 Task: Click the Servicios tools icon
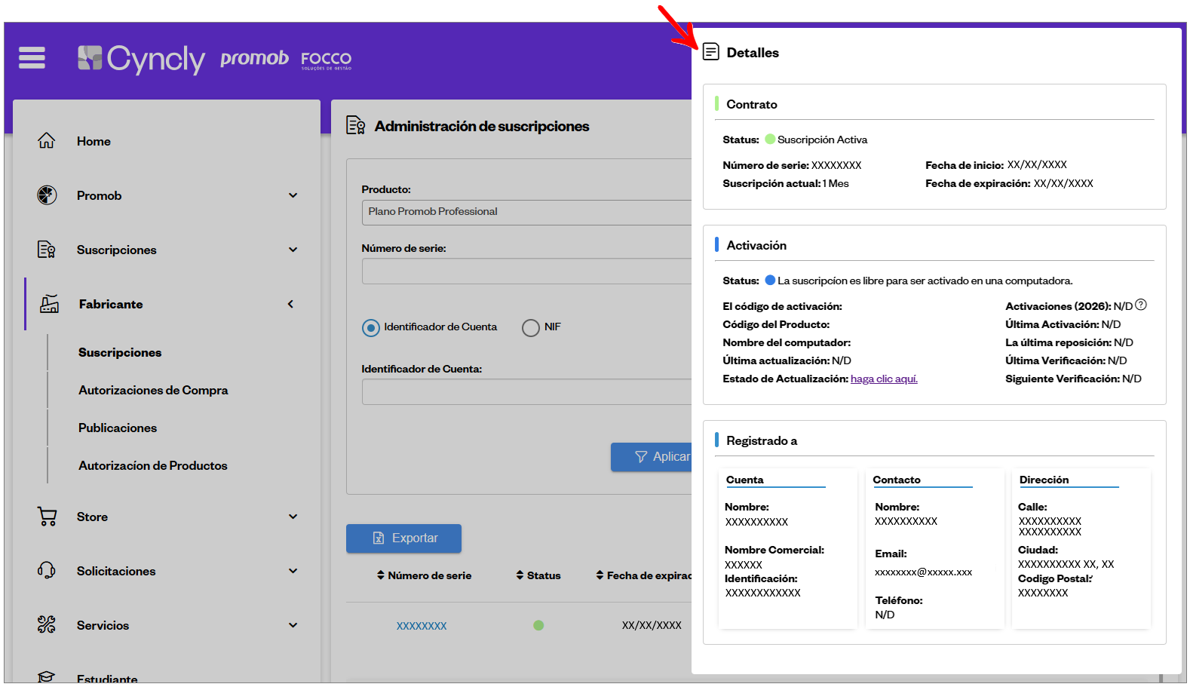pyautogui.click(x=47, y=625)
